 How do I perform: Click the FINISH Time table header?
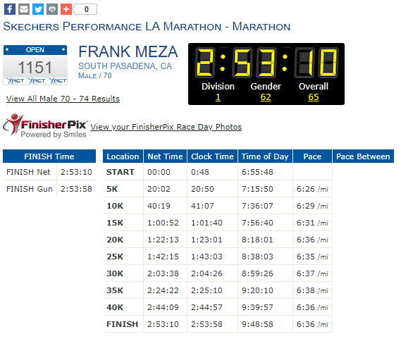click(x=49, y=156)
